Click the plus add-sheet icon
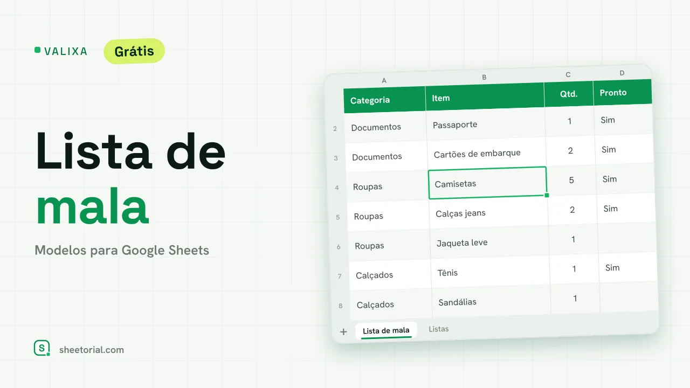This screenshot has height=388, width=690. pos(343,332)
